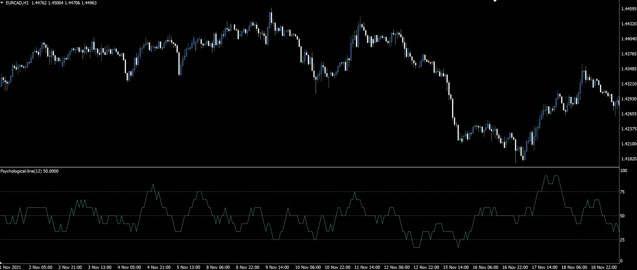Click the triangle arrow beside EURCAD,H1
This screenshot has height=270, width=637.
coord(2,3)
